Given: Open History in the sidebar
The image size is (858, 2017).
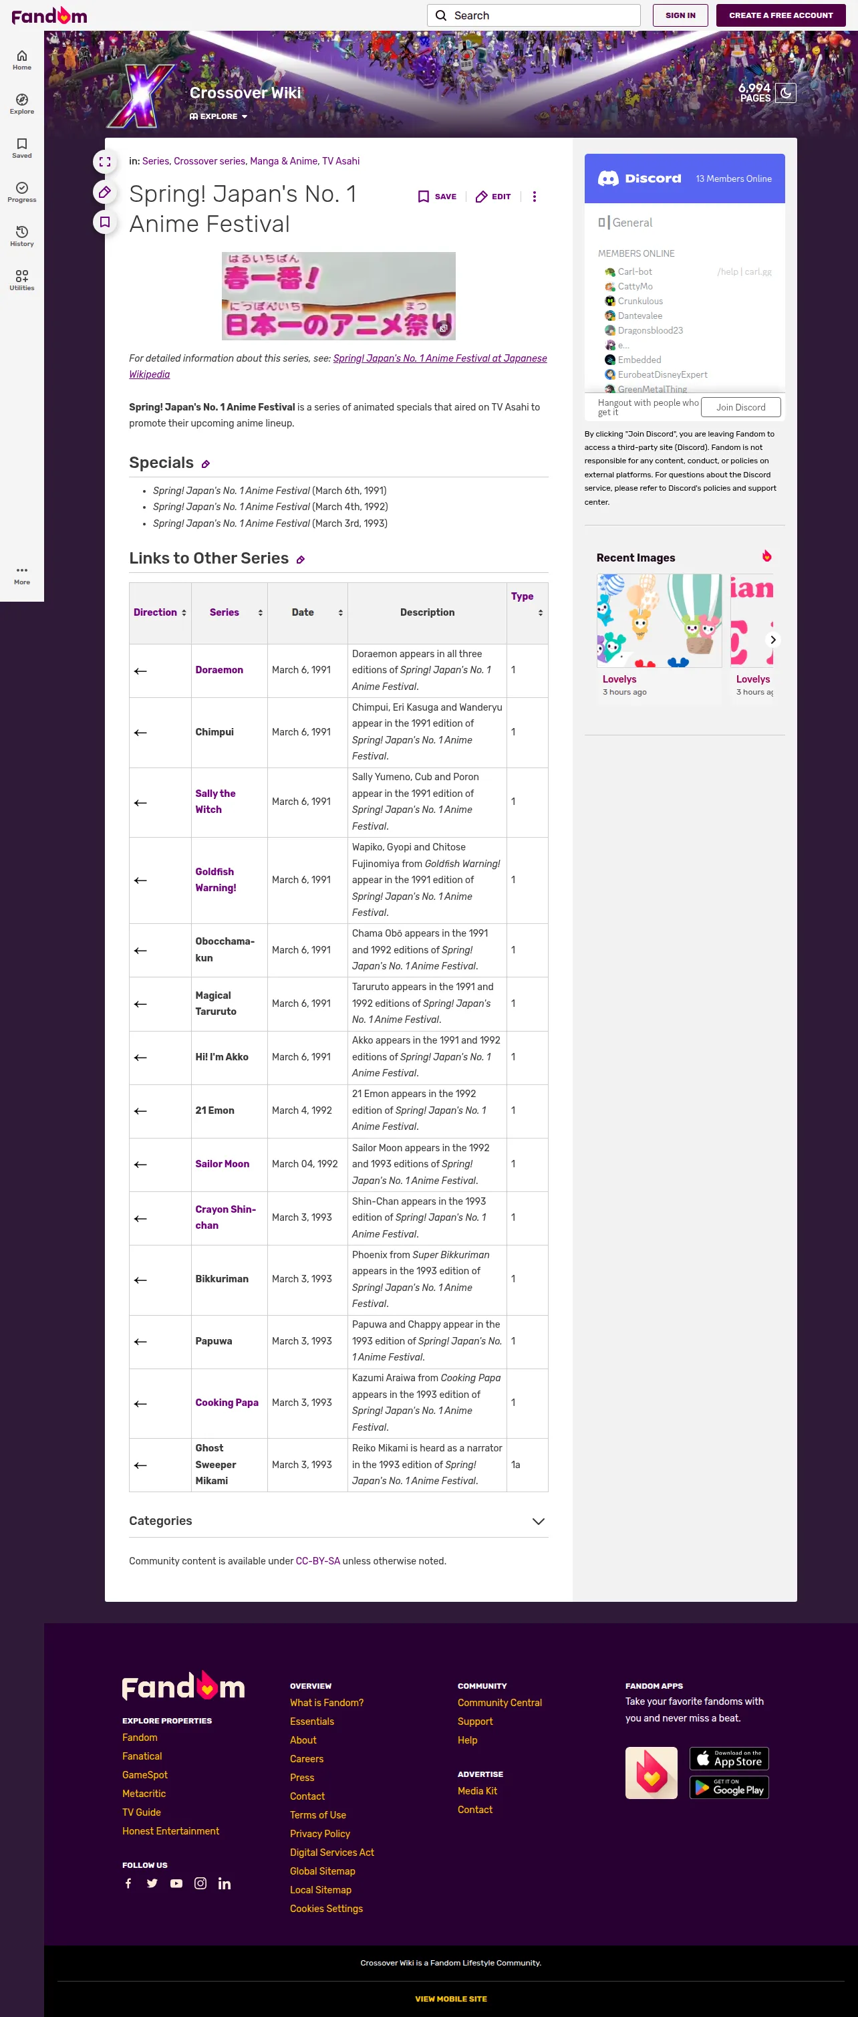Looking at the screenshot, I should (22, 237).
